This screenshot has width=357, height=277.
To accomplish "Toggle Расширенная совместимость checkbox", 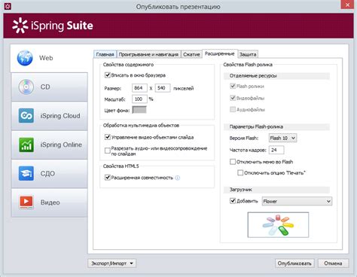I will click(x=108, y=178).
